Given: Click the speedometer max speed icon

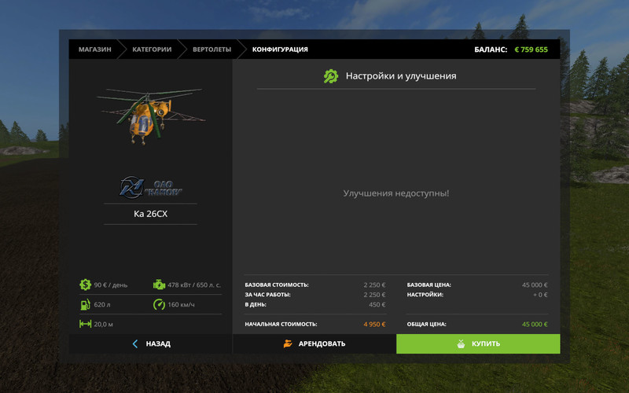Looking at the screenshot, I should pos(159,304).
